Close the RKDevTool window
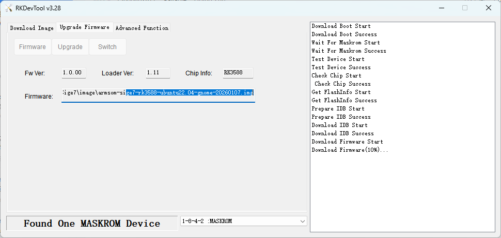 point(489,8)
